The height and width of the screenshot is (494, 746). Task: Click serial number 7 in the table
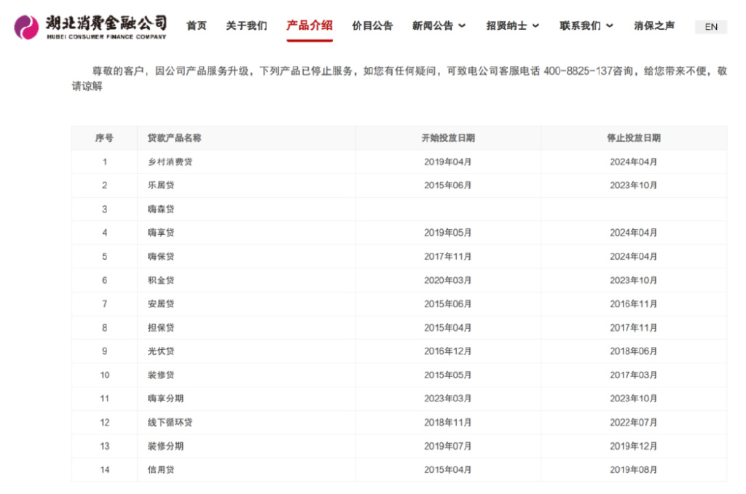105,304
